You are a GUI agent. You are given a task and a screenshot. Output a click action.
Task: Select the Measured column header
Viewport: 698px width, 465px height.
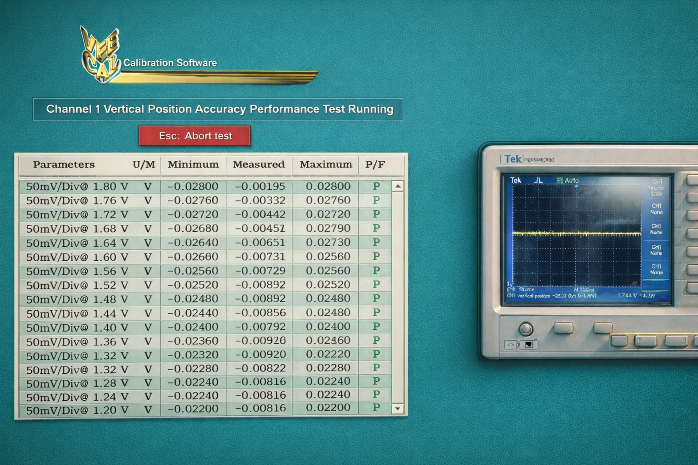tap(259, 165)
